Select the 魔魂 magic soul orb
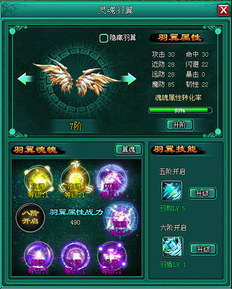Image resolution: width=232 pixels, height=289 pixels. [38, 256]
